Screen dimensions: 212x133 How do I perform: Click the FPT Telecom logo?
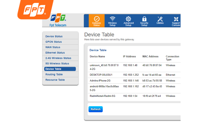(x=58, y=21)
